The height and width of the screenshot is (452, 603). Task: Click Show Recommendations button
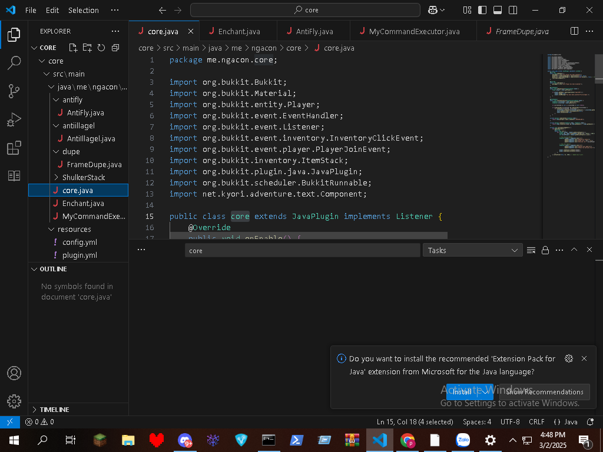[x=545, y=392]
